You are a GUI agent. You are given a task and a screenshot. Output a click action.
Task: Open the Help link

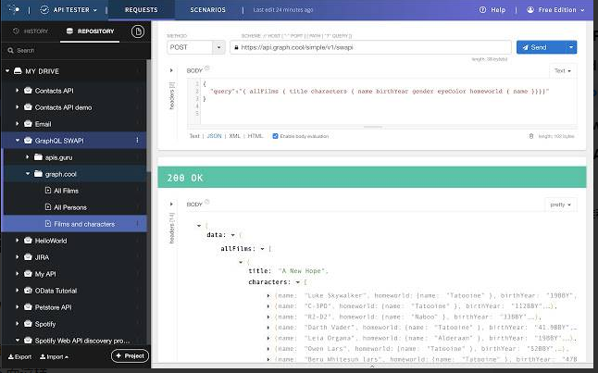point(492,10)
